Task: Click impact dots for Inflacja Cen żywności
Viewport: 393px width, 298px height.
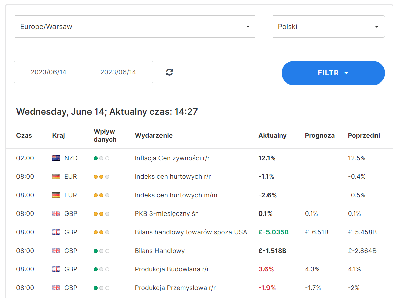Action: (101, 158)
